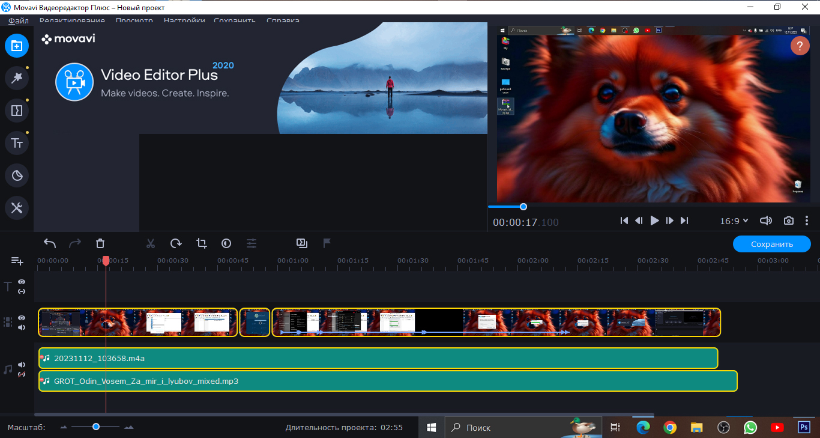
Task: Open WhatsApp from the taskbar
Action: (750, 427)
